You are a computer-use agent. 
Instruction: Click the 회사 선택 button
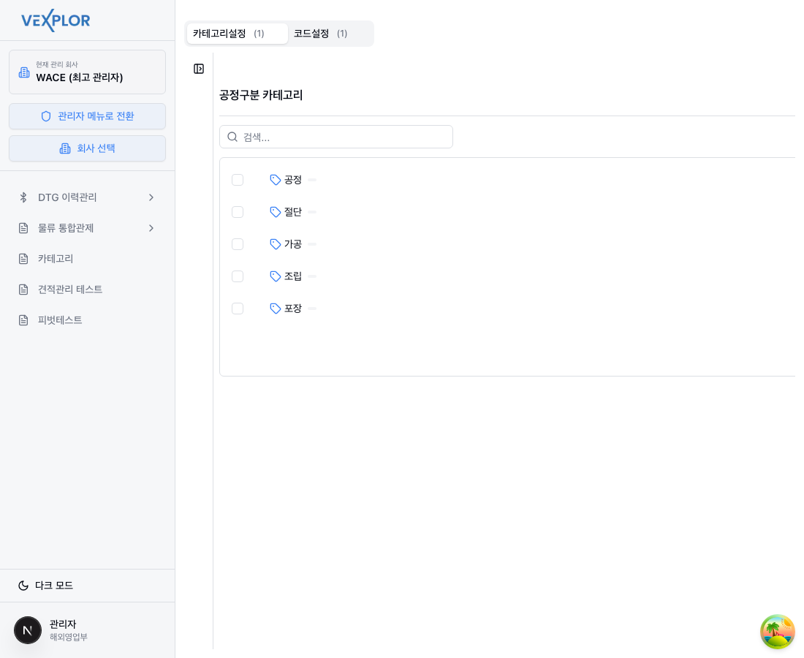click(87, 148)
